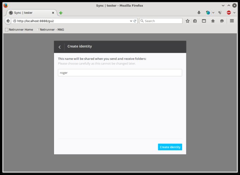Bookmark this page with the star icon
This screenshot has width=240, height=175.
[x=187, y=21]
